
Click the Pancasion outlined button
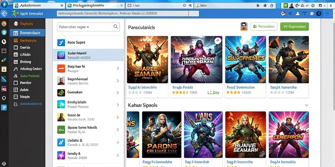[264, 27]
